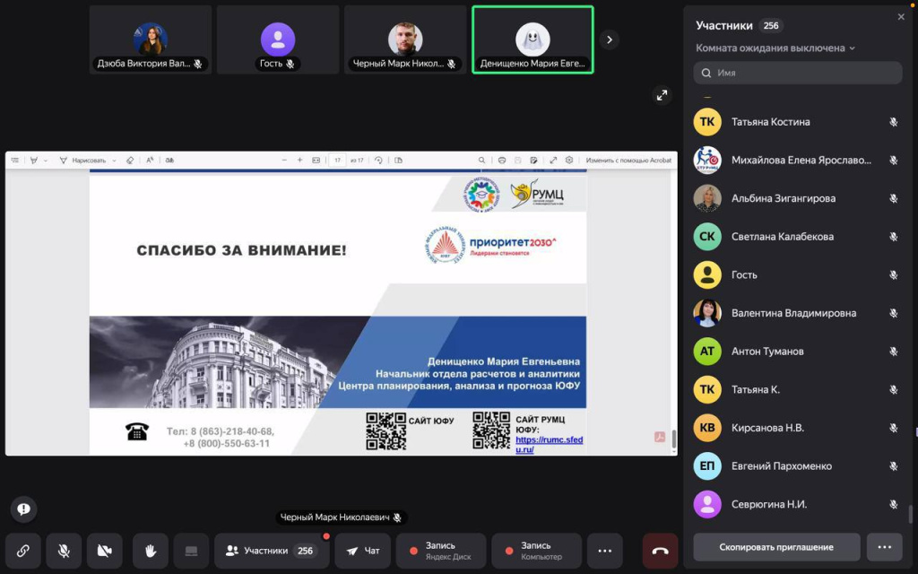Select the eraser tool in PDF toolbar

[130, 161]
